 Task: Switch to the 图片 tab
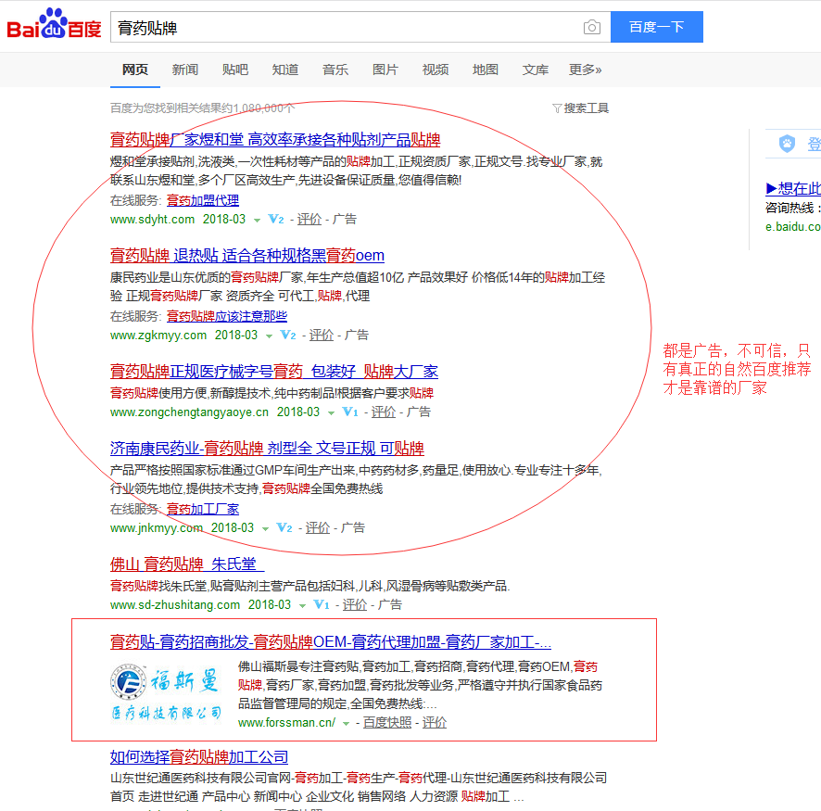[385, 70]
